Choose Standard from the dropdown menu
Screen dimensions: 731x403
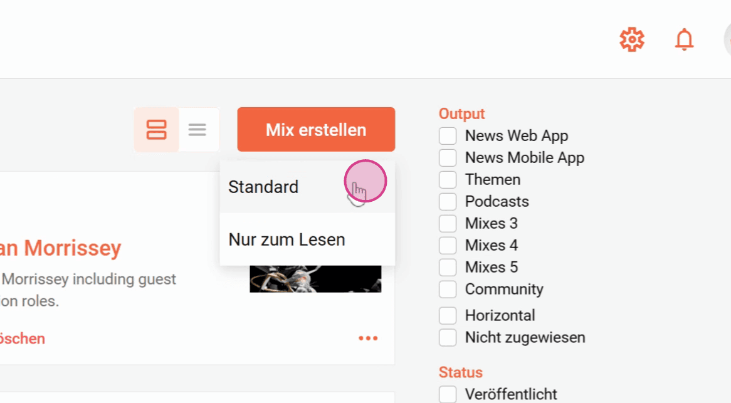coord(307,187)
